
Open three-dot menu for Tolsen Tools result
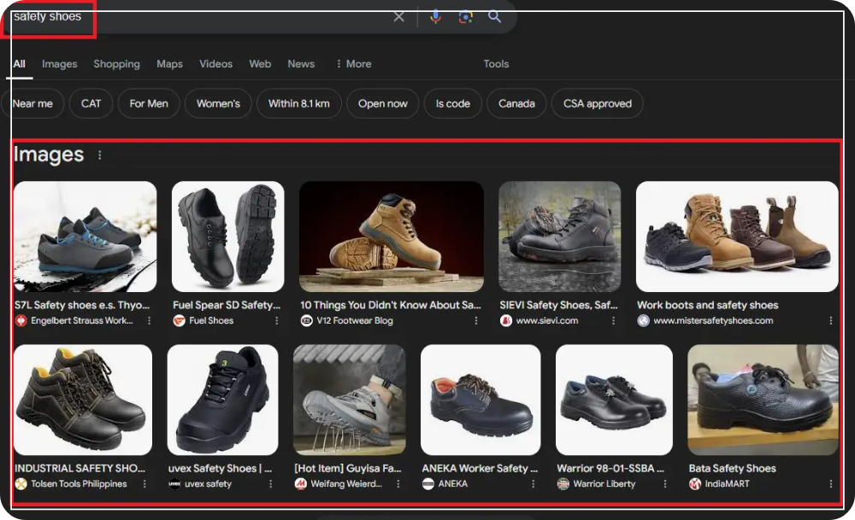(144, 483)
